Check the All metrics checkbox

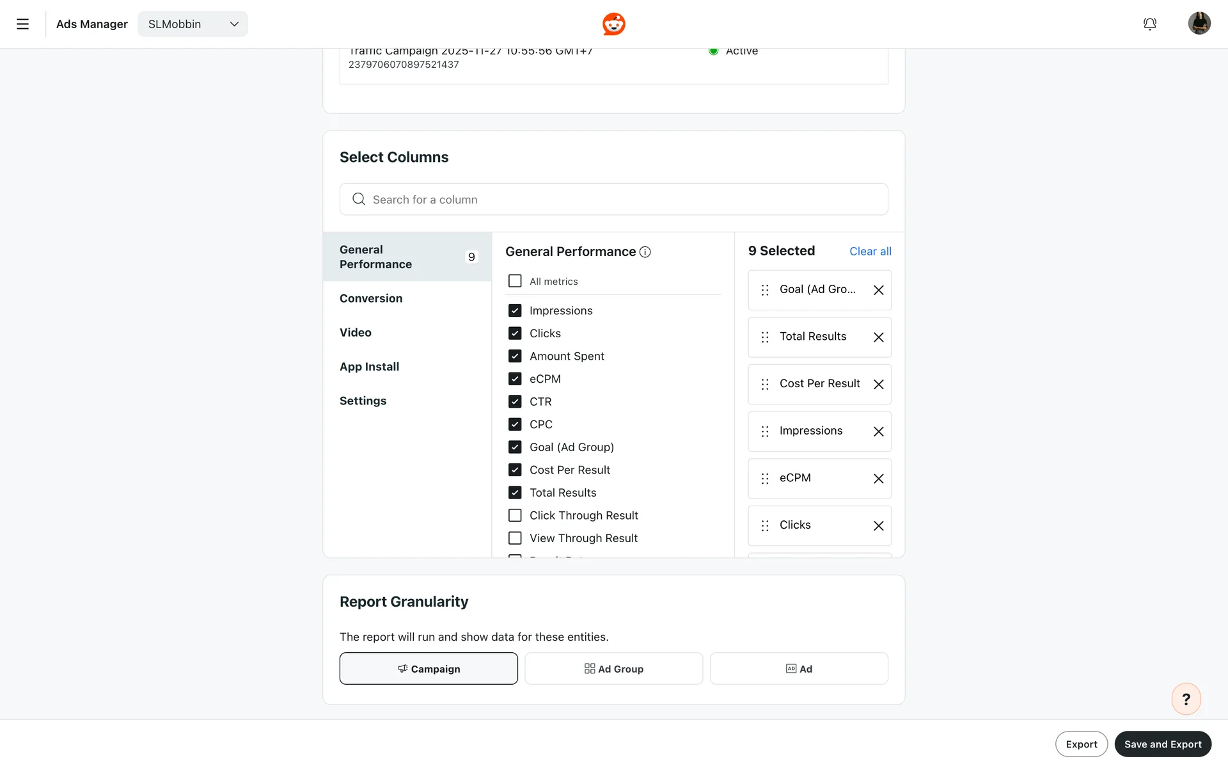pyautogui.click(x=515, y=282)
